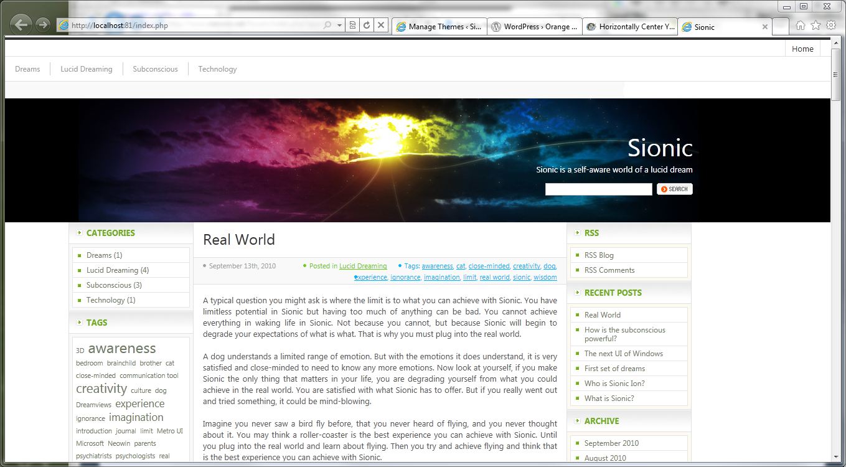Switch to the WordPress › Orange tab
Viewport: 846px width, 467px height.
point(535,27)
